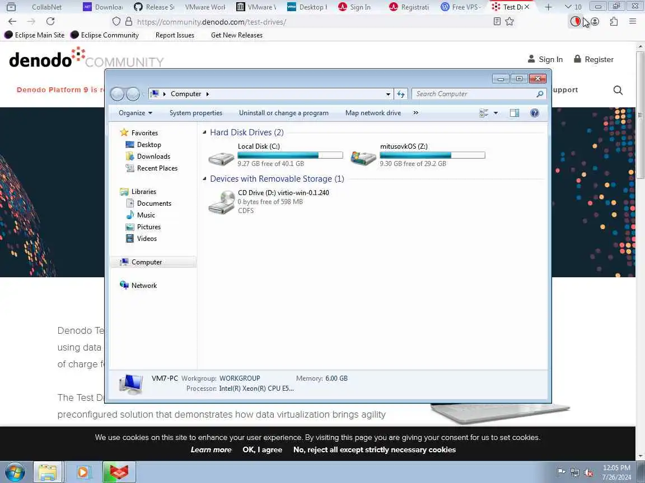Screen dimensions: 645x483
Task: Open view options dropdown arrow
Action: pos(496,113)
